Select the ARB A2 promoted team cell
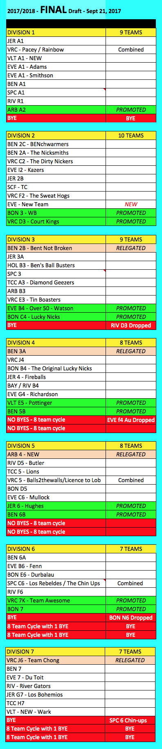This screenshot has height=749, width=162. tap(56, 110)
